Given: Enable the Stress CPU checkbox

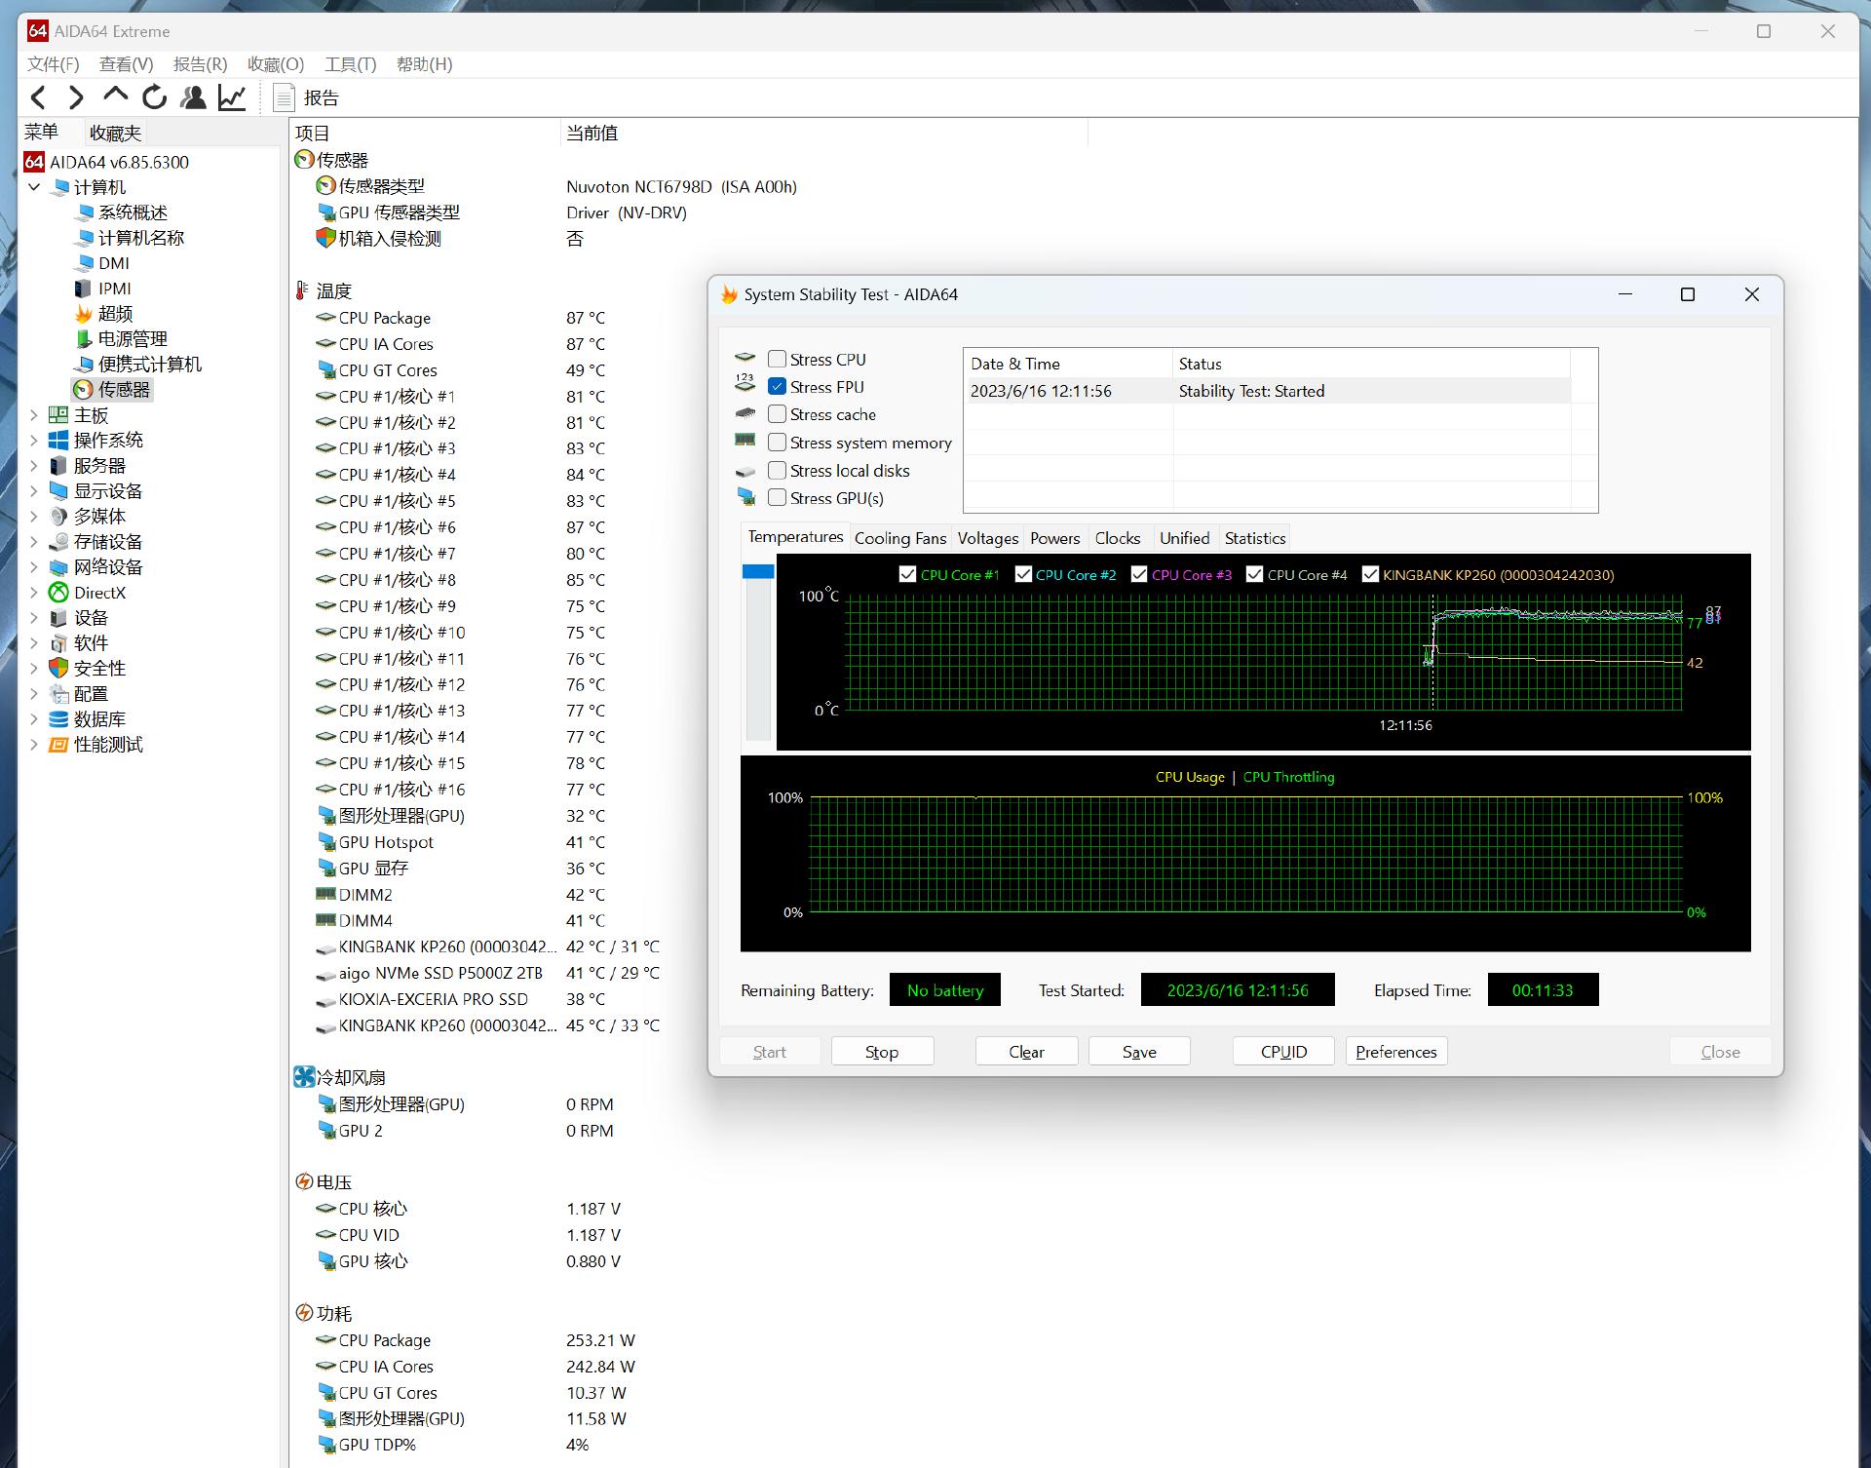Looking at the screenshot, I should 777,359.
